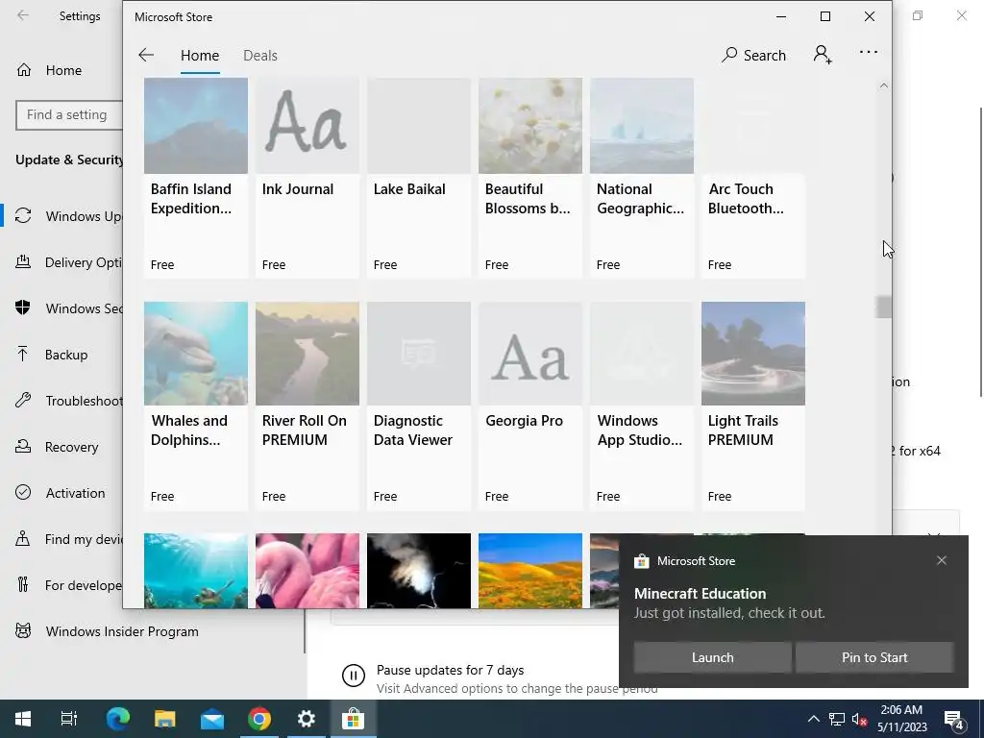This screenshot has height=738, width=984.
Task: Switch to the Deals tab
Action: 260,55
